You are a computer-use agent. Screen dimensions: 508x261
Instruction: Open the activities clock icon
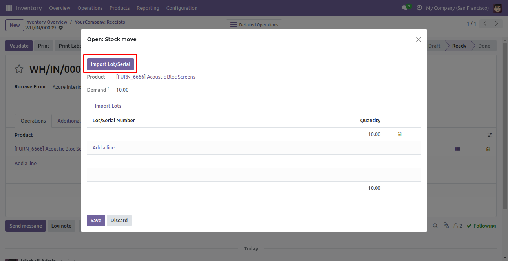click(x=419, y=8)
